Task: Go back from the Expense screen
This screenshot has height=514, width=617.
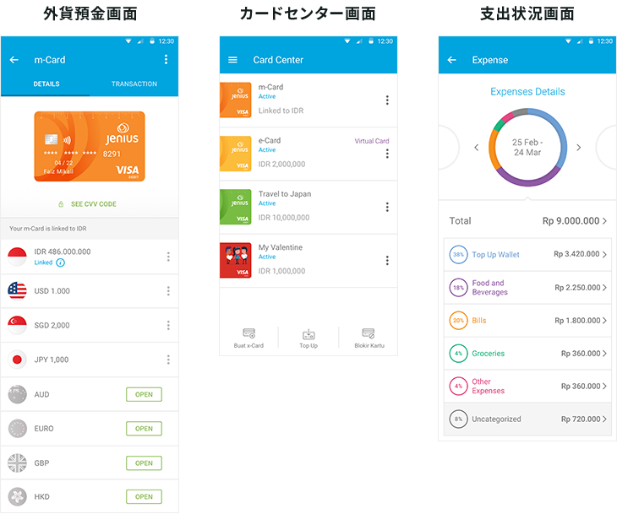Action: click(451, 60)
